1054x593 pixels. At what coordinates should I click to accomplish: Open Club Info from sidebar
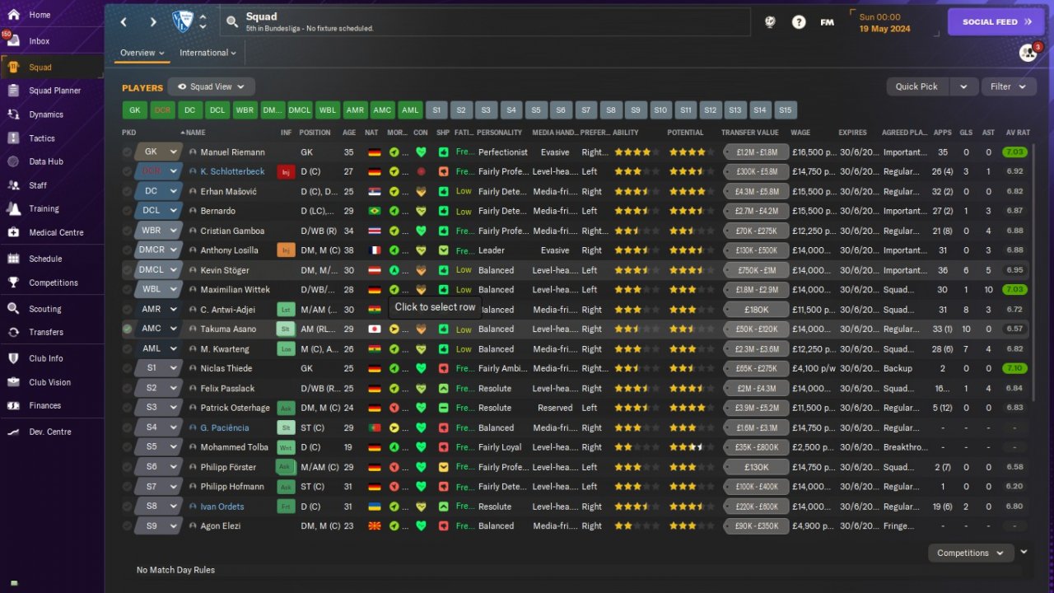point(46,358)
